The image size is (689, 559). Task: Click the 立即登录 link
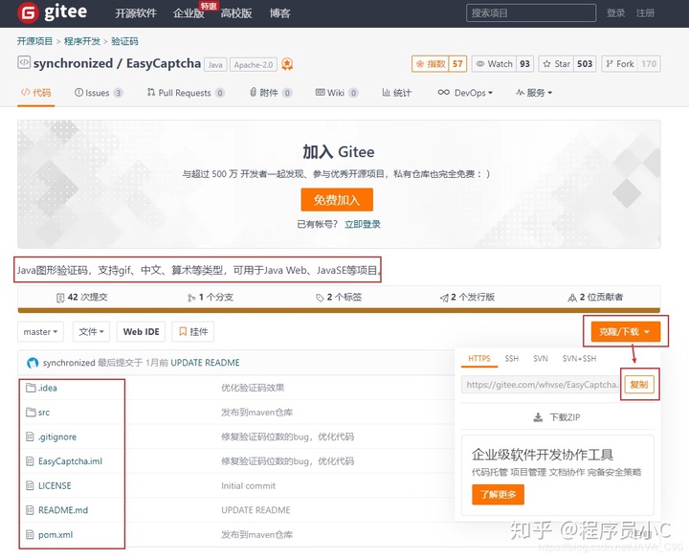click(363, 224)
